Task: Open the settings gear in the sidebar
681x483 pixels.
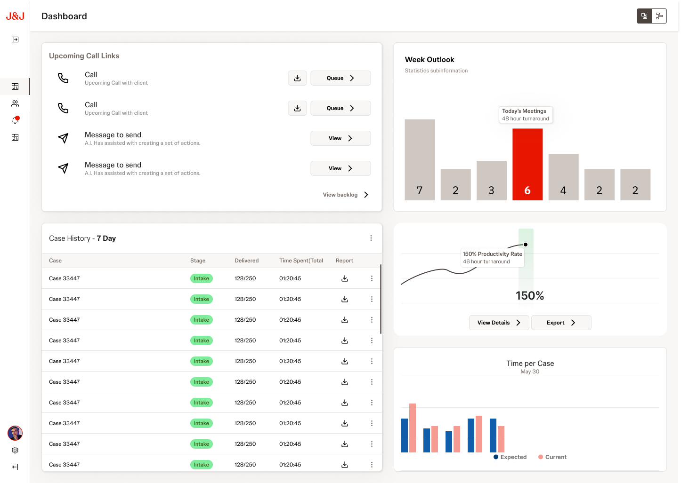Action: click(x=15, y=450)
